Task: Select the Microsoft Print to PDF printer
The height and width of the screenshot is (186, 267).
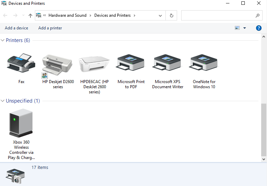Action: pyautogui.click(x=131, y=63)
